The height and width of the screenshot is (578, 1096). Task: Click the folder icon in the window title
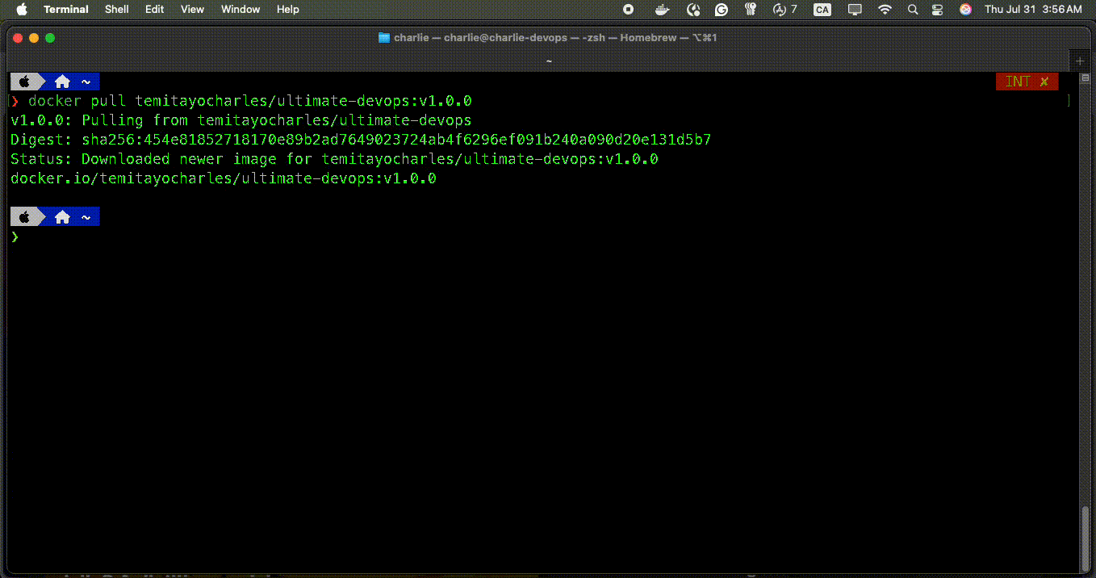(x=384, y=38)
